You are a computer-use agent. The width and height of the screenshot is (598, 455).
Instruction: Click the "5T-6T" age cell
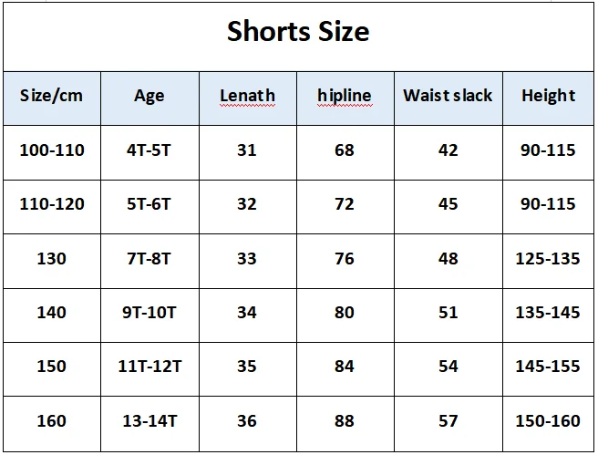(x=149, y=204)
